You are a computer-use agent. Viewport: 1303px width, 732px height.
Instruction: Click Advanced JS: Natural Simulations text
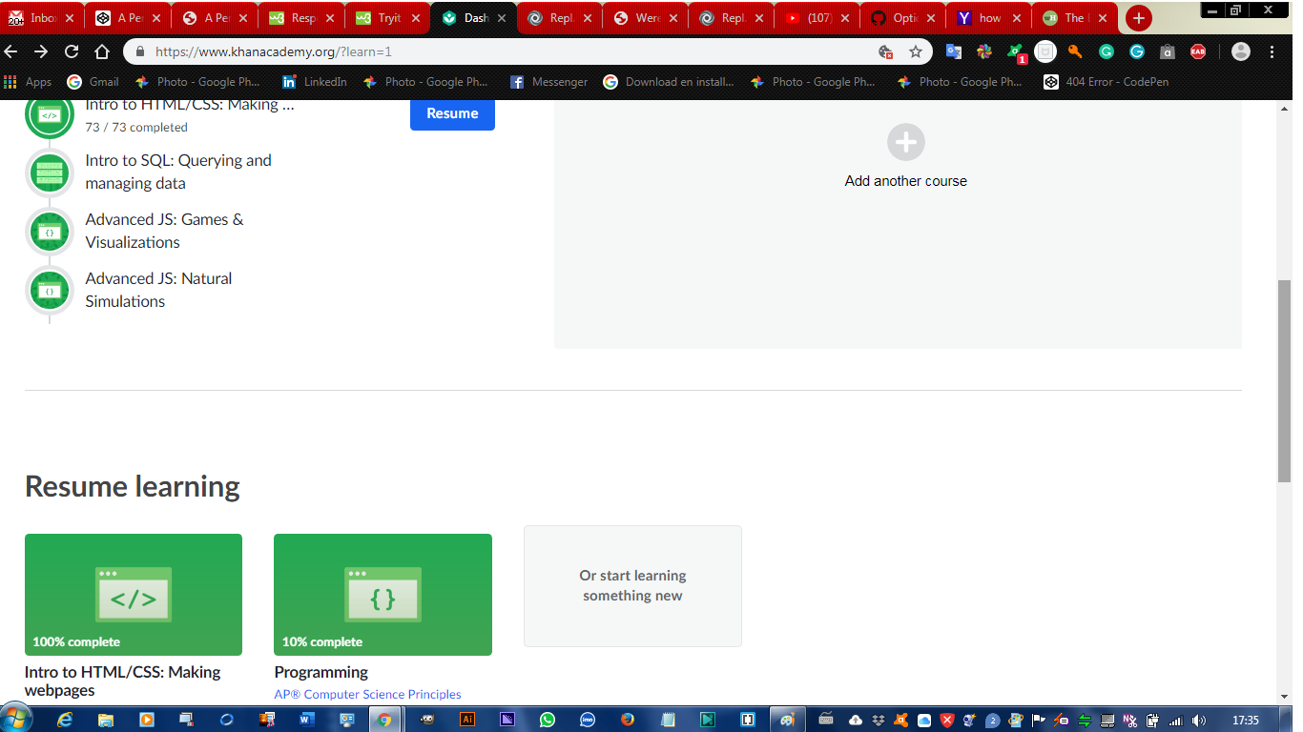(158, 290)
